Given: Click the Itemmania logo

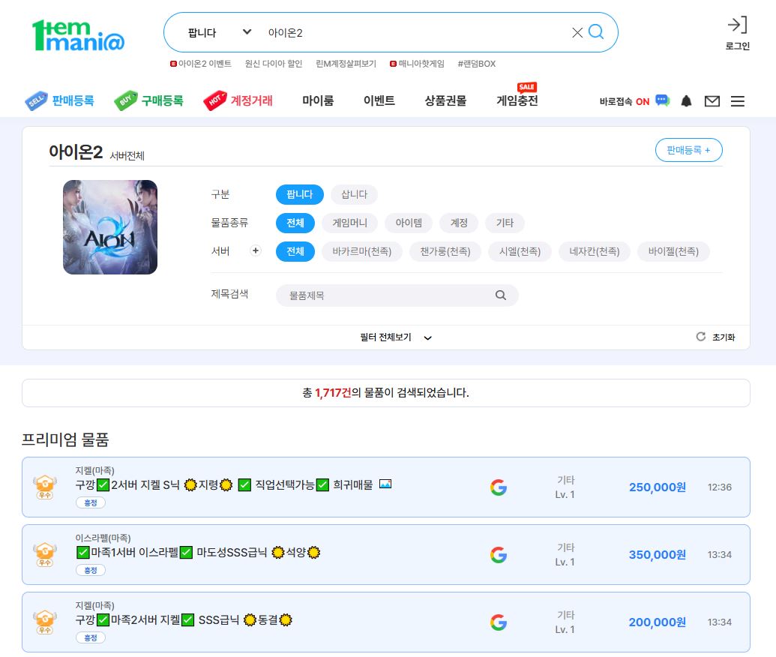Looking at the screenshot, I should pyautogui.click(x=78, y=36).
